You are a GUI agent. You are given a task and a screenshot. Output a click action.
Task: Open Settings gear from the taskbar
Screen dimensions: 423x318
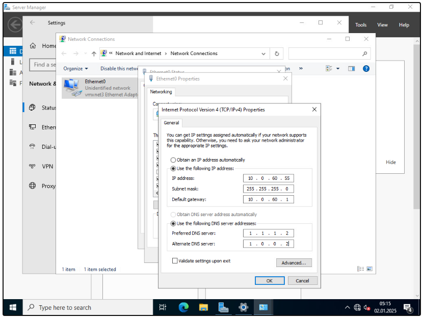tap(243, 307)
